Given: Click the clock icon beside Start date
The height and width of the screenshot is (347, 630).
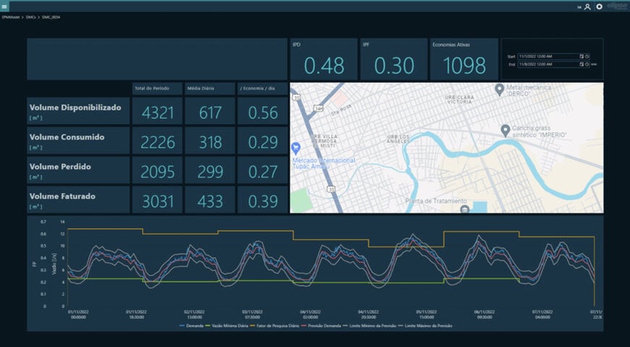Looking at the screenshot, I should click(x=587, y=56).
